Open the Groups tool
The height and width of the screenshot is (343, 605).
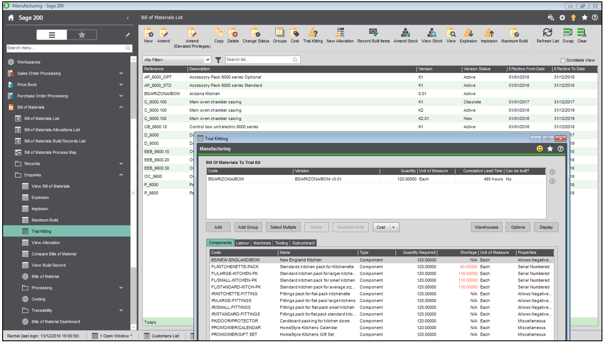click(x=280, y=36)
